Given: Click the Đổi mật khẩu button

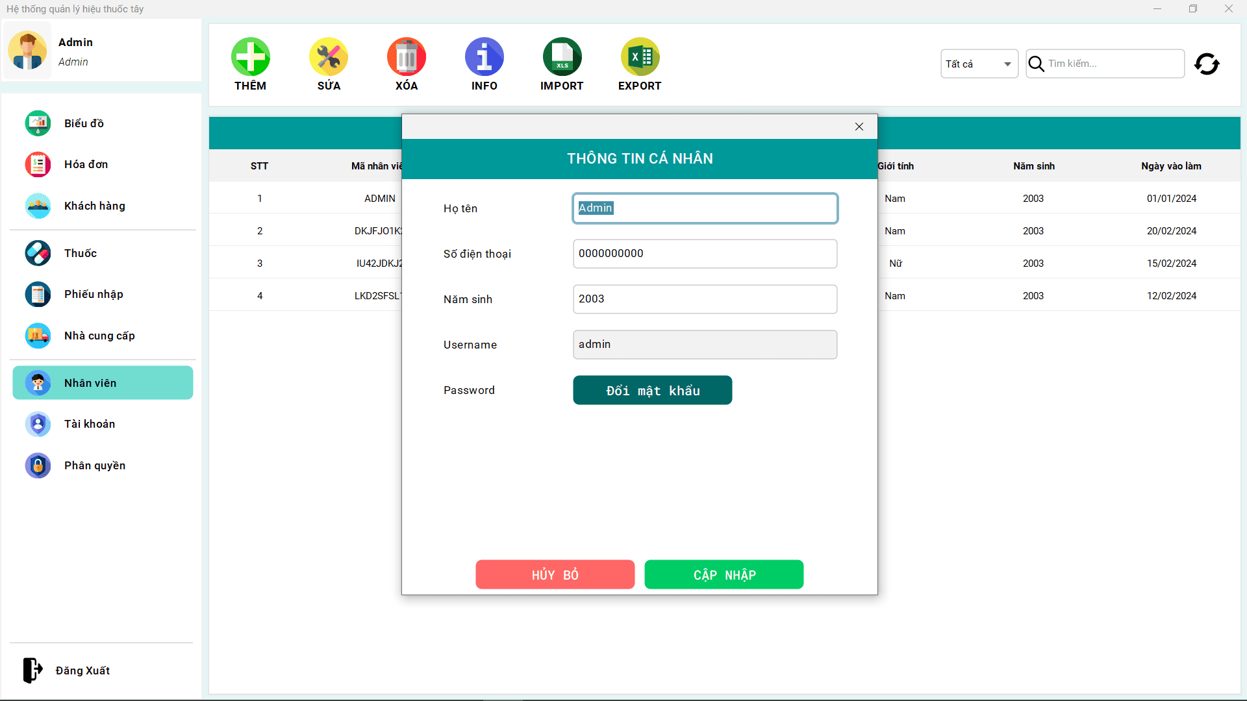Looking at the screenshot, I should 652,390.
